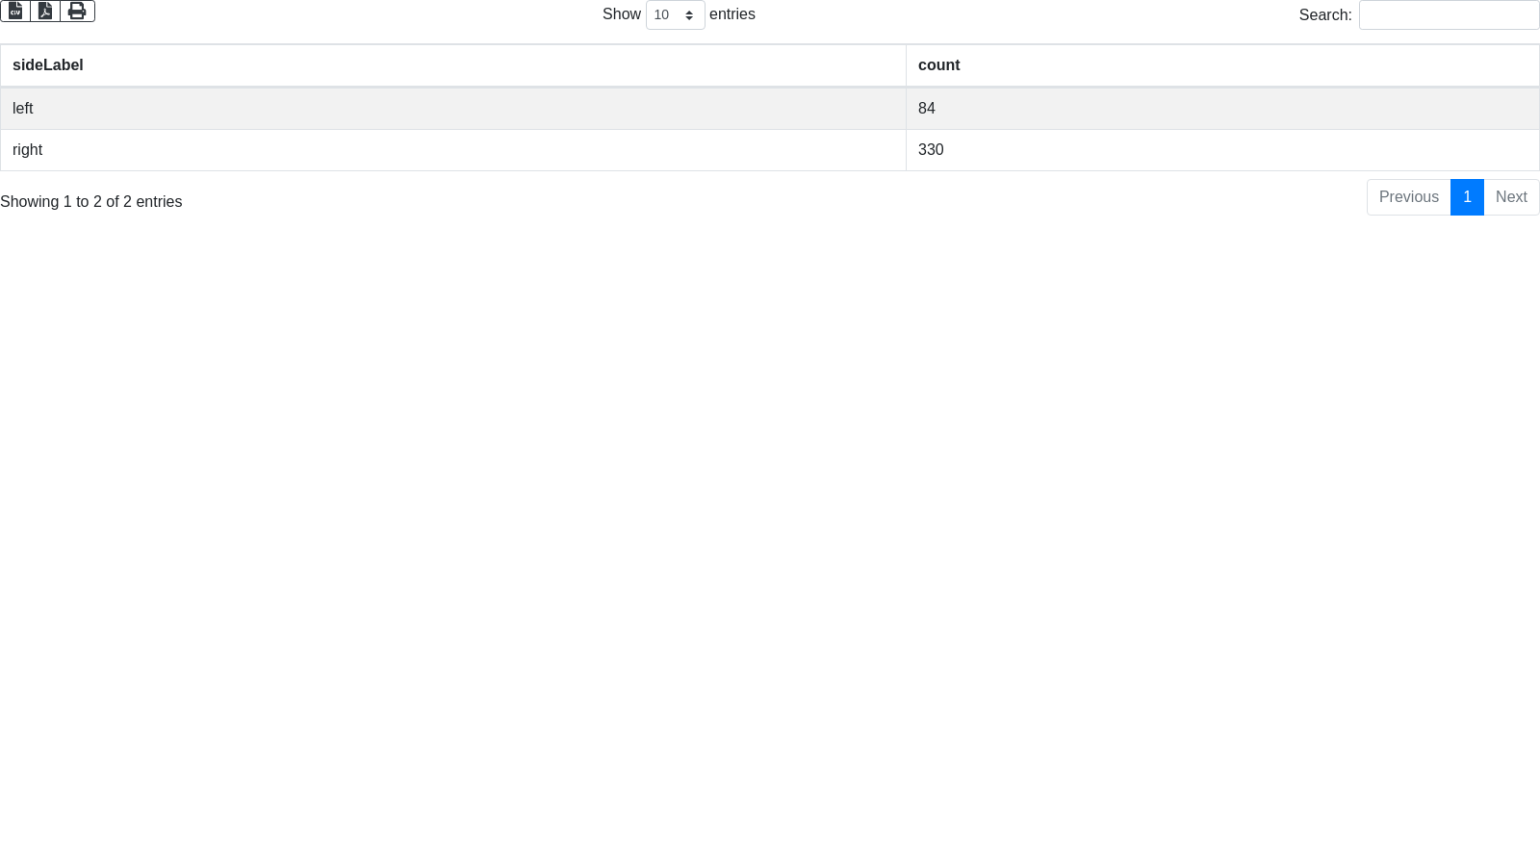Click the 'Show' label before the selector
The image size is (1540, 866).
pyautogui.click(x=622, y=14)
